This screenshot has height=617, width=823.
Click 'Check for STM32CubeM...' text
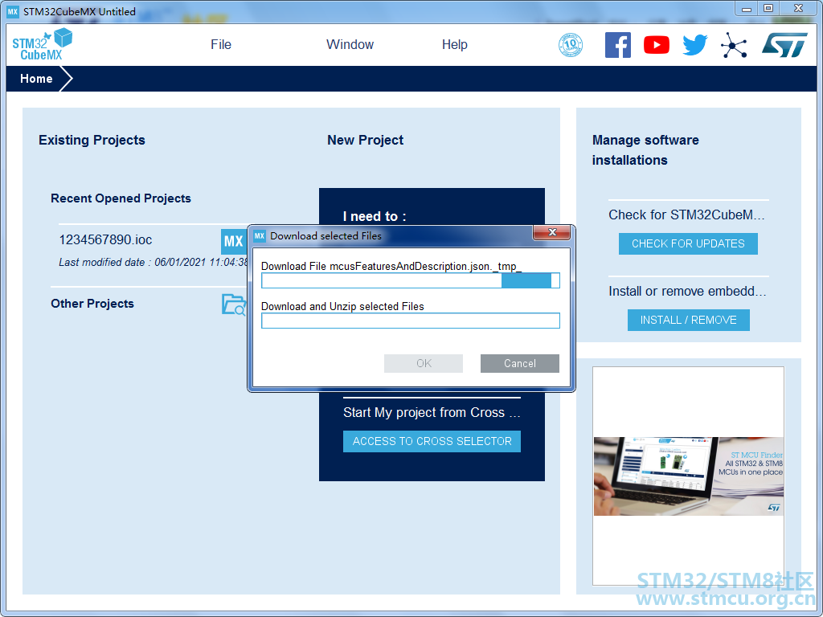click(x=686, y=215)
